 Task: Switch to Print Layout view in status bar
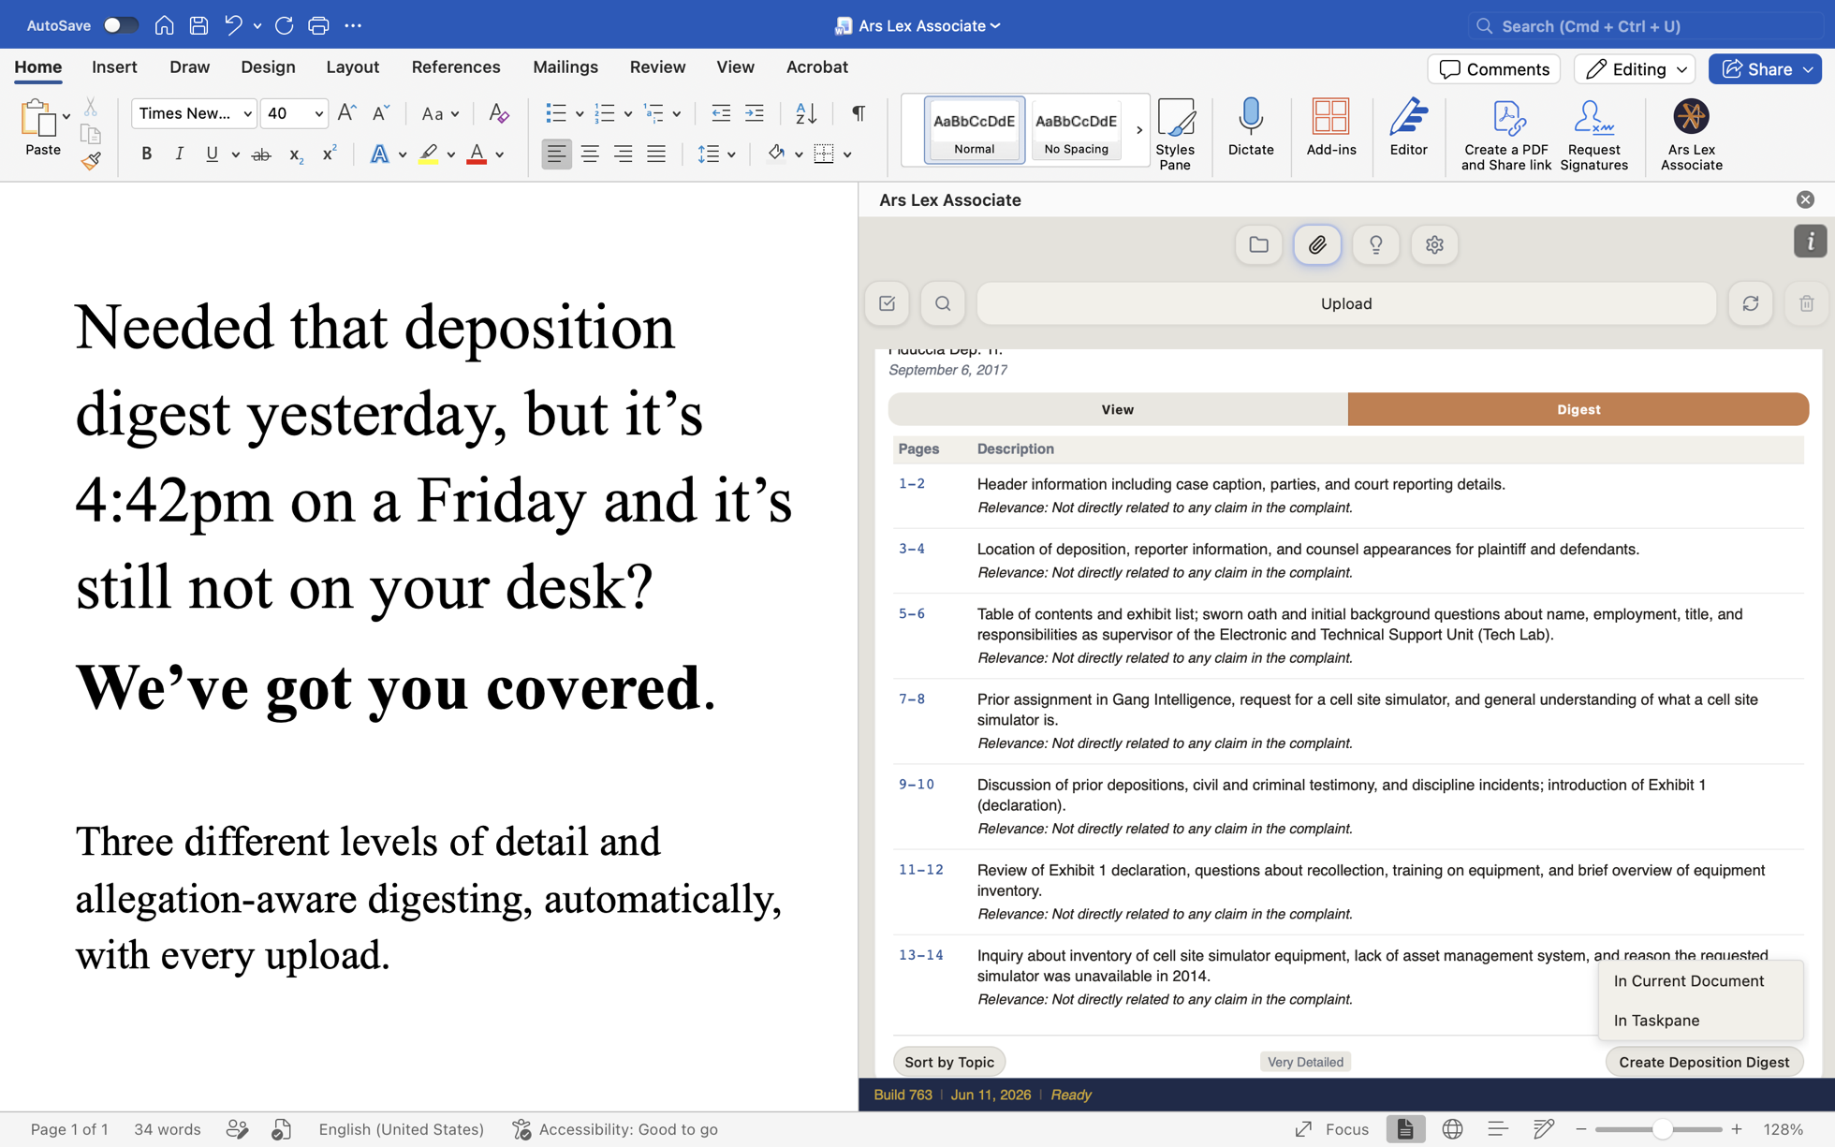[x=1404, y=1129]
